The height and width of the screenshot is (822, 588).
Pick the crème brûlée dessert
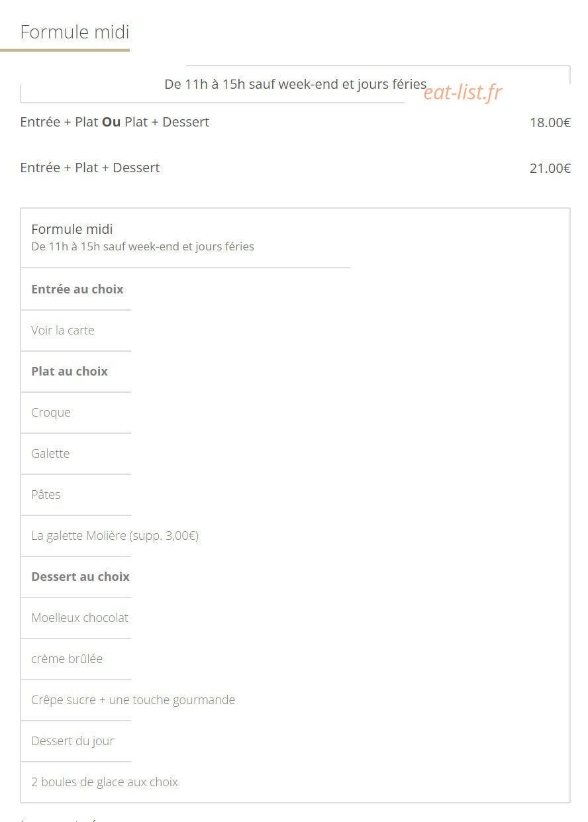tap(67, 659)
